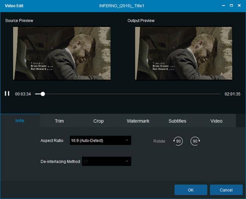
Task: Pause the video preview playback
Action: pos(7,93)
